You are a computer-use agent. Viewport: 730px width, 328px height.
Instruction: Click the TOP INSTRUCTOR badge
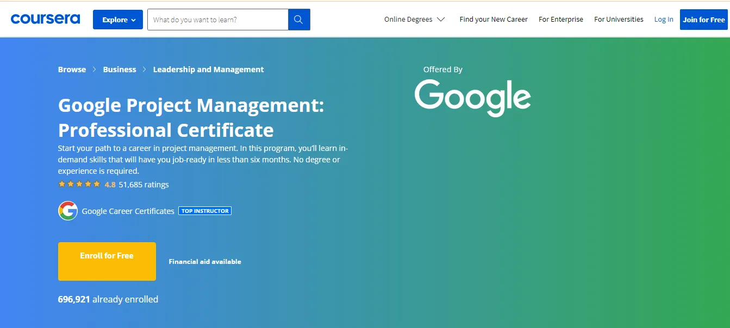[205, 211]
